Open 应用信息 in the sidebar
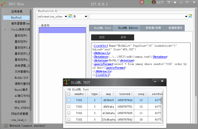This screenshot has width=198, height=129. [17, 11]
